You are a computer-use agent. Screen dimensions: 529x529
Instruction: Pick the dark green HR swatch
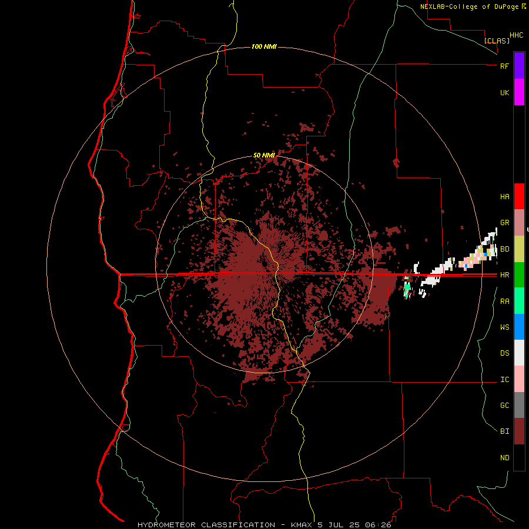(519, 275)
